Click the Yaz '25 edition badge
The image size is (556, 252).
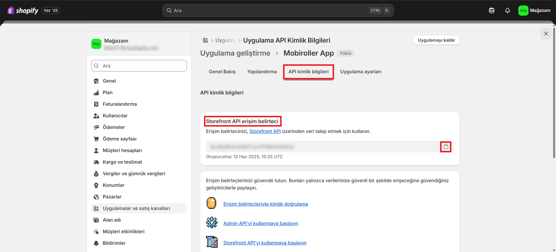(51, 10)
